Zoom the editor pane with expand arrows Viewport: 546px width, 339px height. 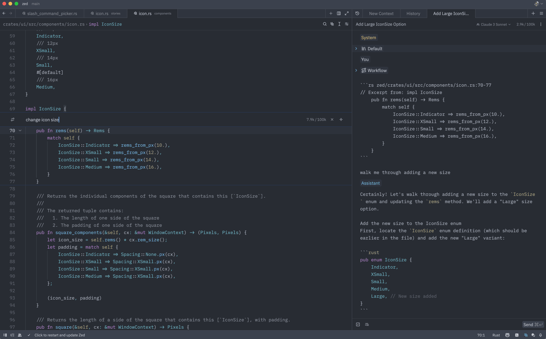pyautogui.click(x=347, y=13)
